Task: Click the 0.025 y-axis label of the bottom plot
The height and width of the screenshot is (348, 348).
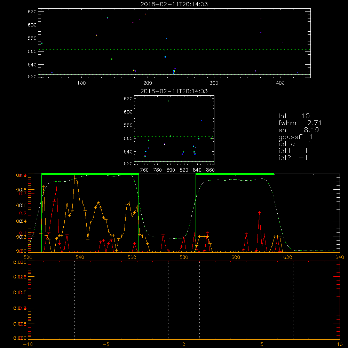Action: pos(20,262)
